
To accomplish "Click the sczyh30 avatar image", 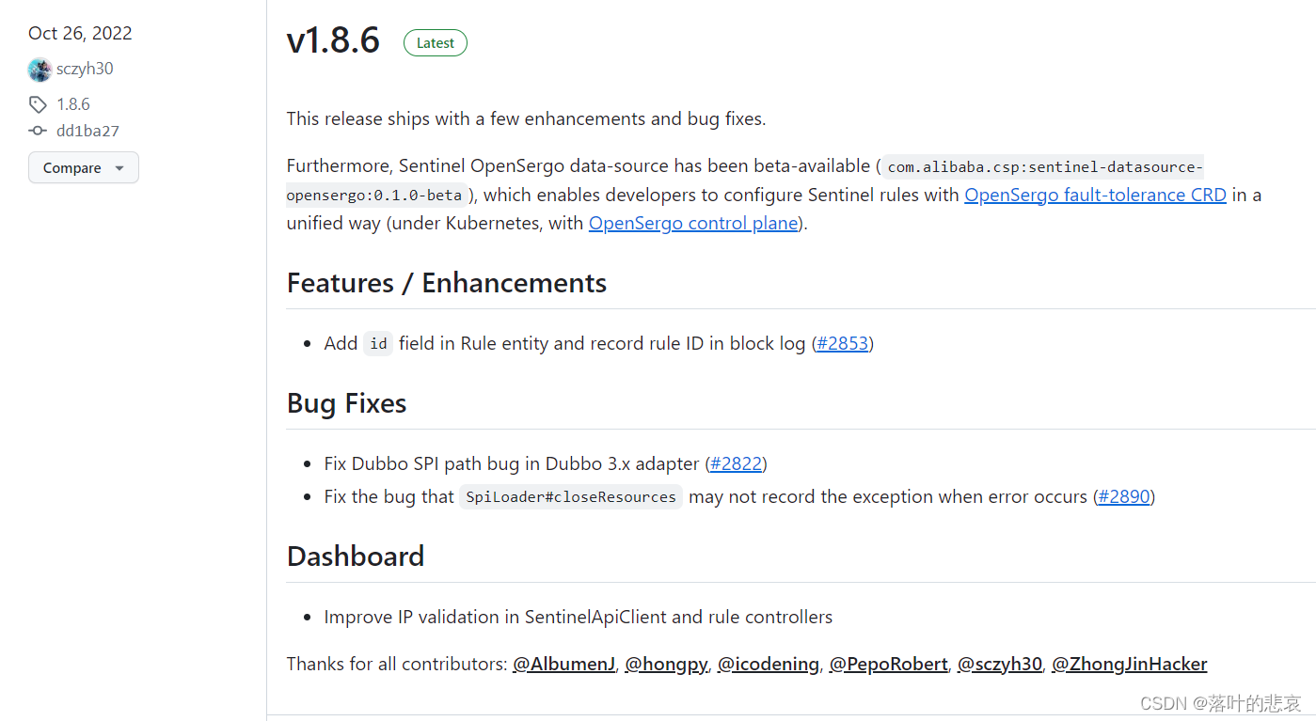I will pyautogui.click(x=40, y=70).
